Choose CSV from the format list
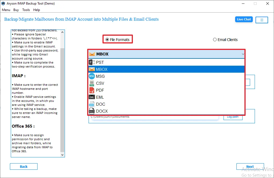Viewport: 274px width, 178px height. coord(166,83)
